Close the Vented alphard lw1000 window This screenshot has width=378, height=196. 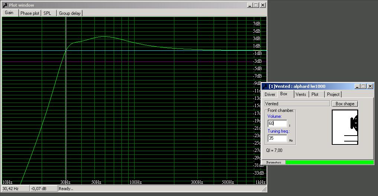tap(370, 86)
